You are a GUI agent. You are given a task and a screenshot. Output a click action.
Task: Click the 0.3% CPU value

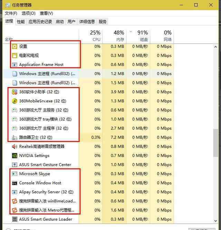(x=96, y=137)
